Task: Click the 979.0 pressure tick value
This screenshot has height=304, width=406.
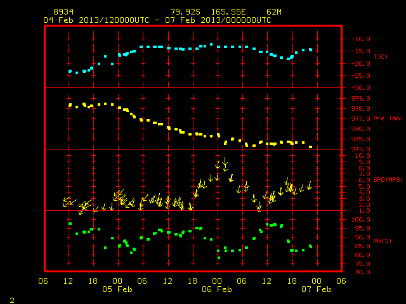Action: [361, 99]
